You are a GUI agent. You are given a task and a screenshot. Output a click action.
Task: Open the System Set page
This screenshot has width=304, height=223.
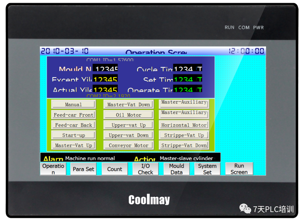[x=207, y=169]
